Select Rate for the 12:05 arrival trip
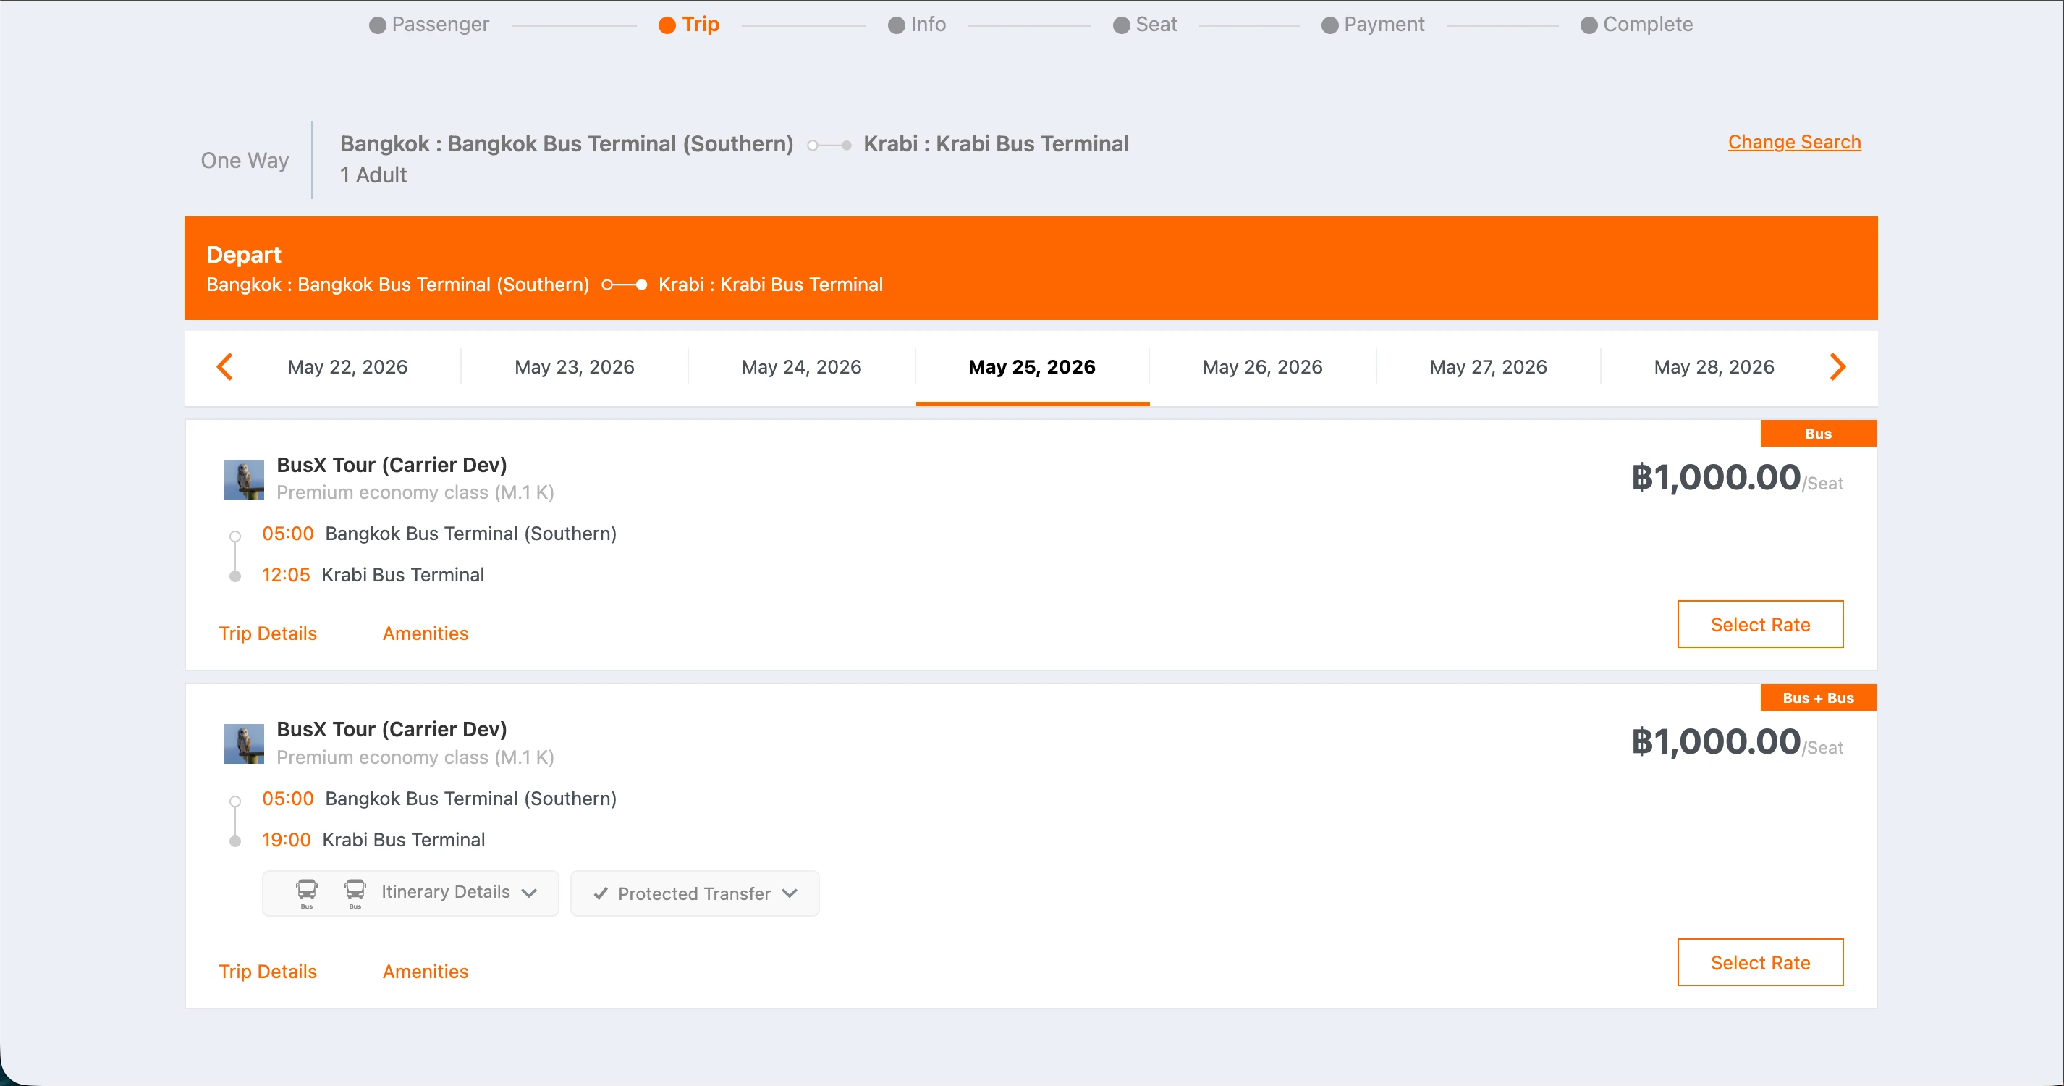Screen dimensions: 2064x1086 coord(1760,624)
